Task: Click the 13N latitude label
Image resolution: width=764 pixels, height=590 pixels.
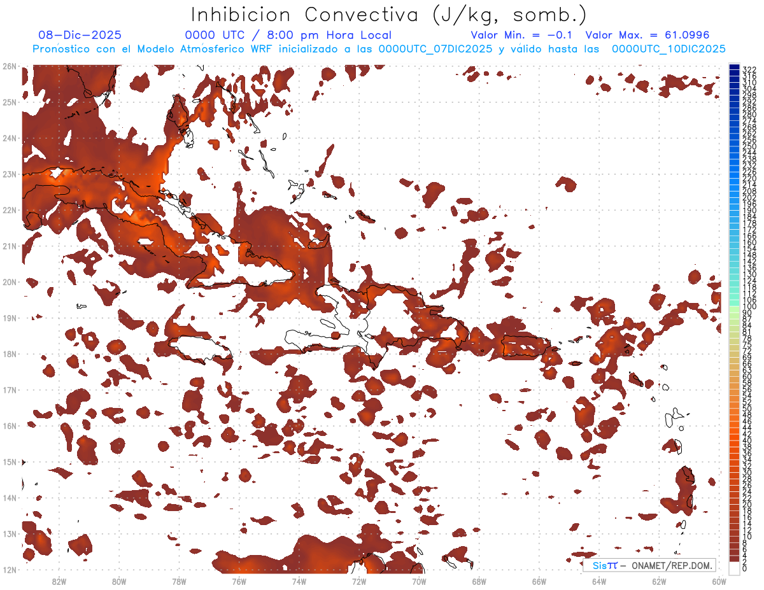Action: [x=10, y=533]
